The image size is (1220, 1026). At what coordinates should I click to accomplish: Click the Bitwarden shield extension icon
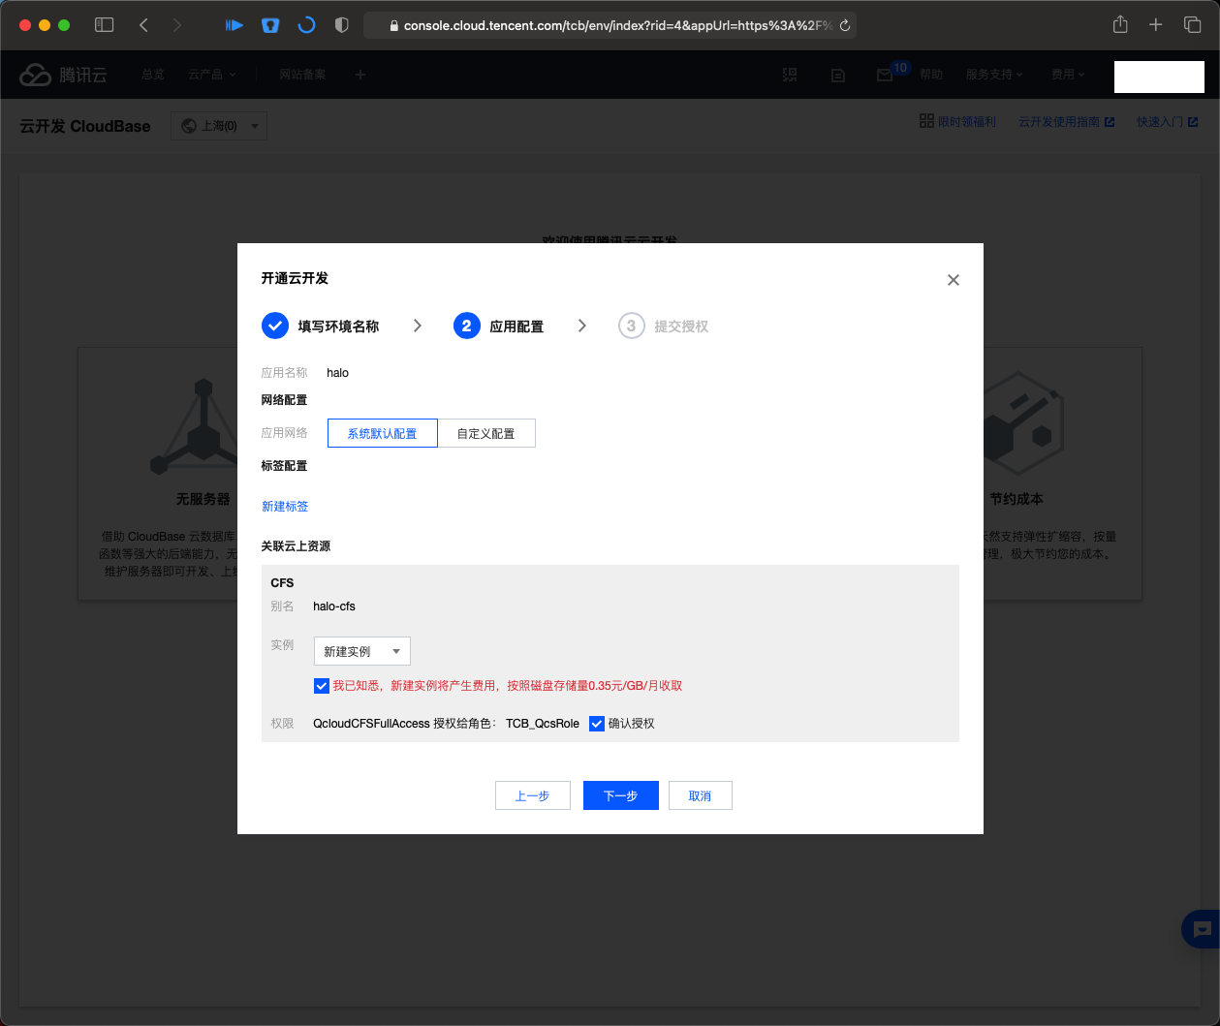(270, 25)
